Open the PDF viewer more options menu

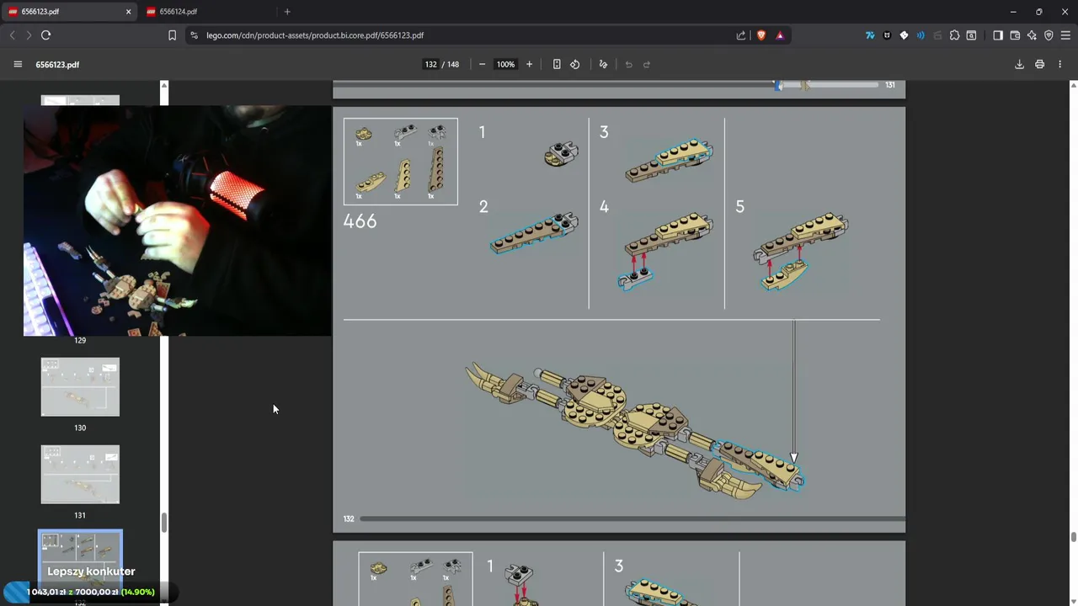pos(1059,64)
